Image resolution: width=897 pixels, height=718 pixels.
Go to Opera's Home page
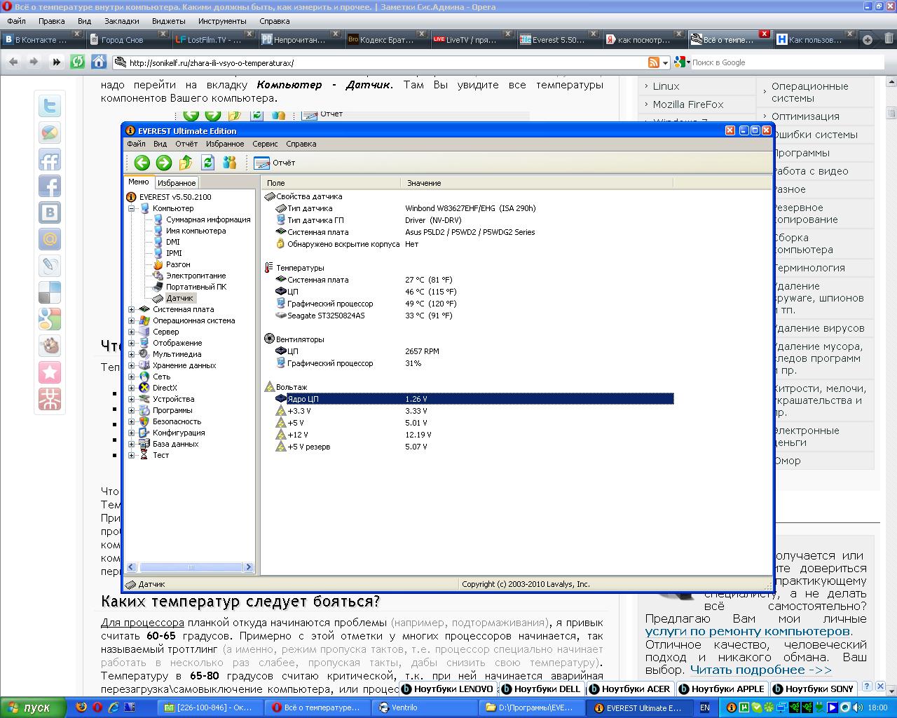[x=99, y=62]
